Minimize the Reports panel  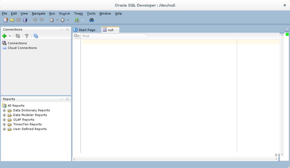point(67,99)
